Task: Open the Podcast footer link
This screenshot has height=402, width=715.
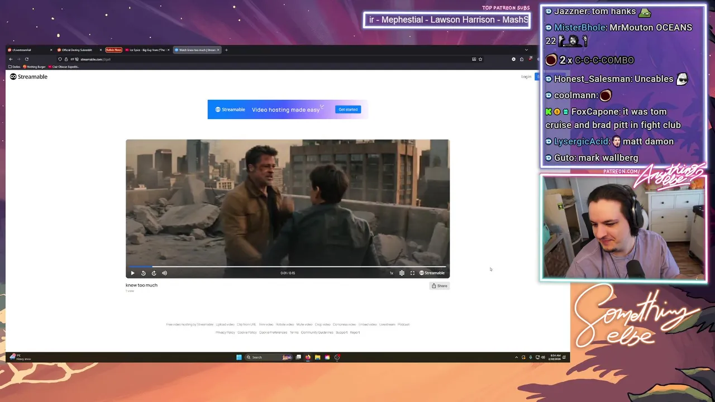Action: (403, 324)
